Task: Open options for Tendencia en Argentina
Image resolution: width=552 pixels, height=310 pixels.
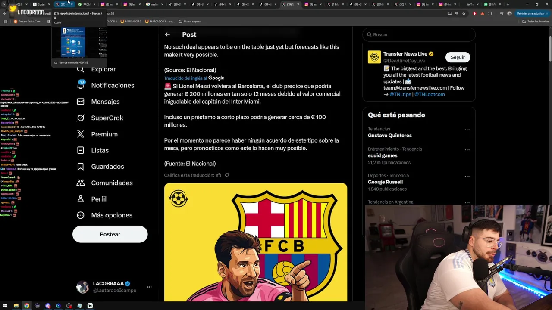Action: (467, 202)
